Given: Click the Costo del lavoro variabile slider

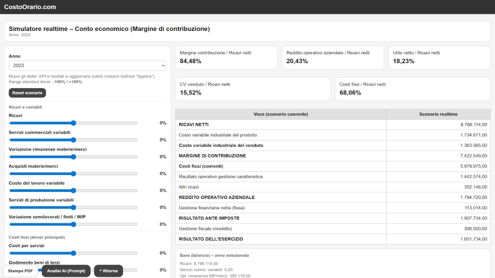Looking at the screenshot, I should [x=73, y=190].
